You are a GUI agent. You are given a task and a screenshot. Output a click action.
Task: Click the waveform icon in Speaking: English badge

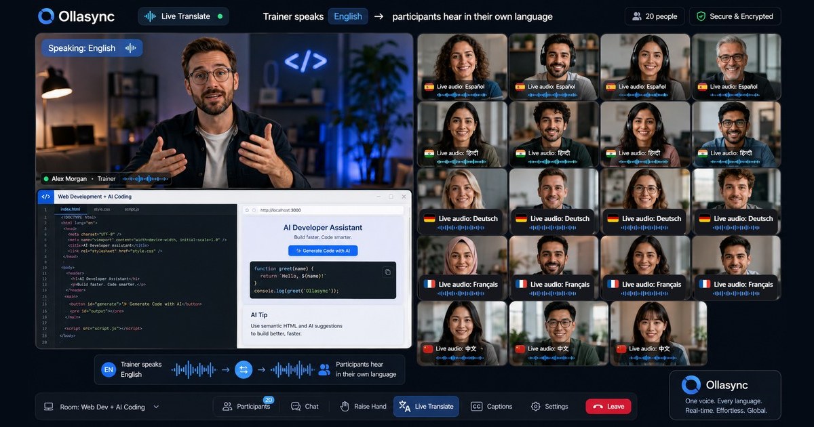[131, 48]
